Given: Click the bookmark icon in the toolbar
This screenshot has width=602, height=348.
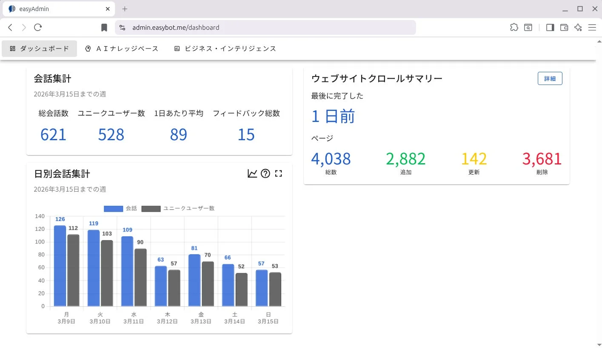Looking at the screenshot, I should click(104, 27).
